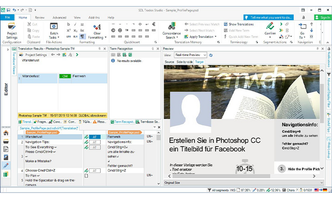The width and height of the screenshot is (332, 199).
Task: Refresh the preview
Action: [211, 55]
